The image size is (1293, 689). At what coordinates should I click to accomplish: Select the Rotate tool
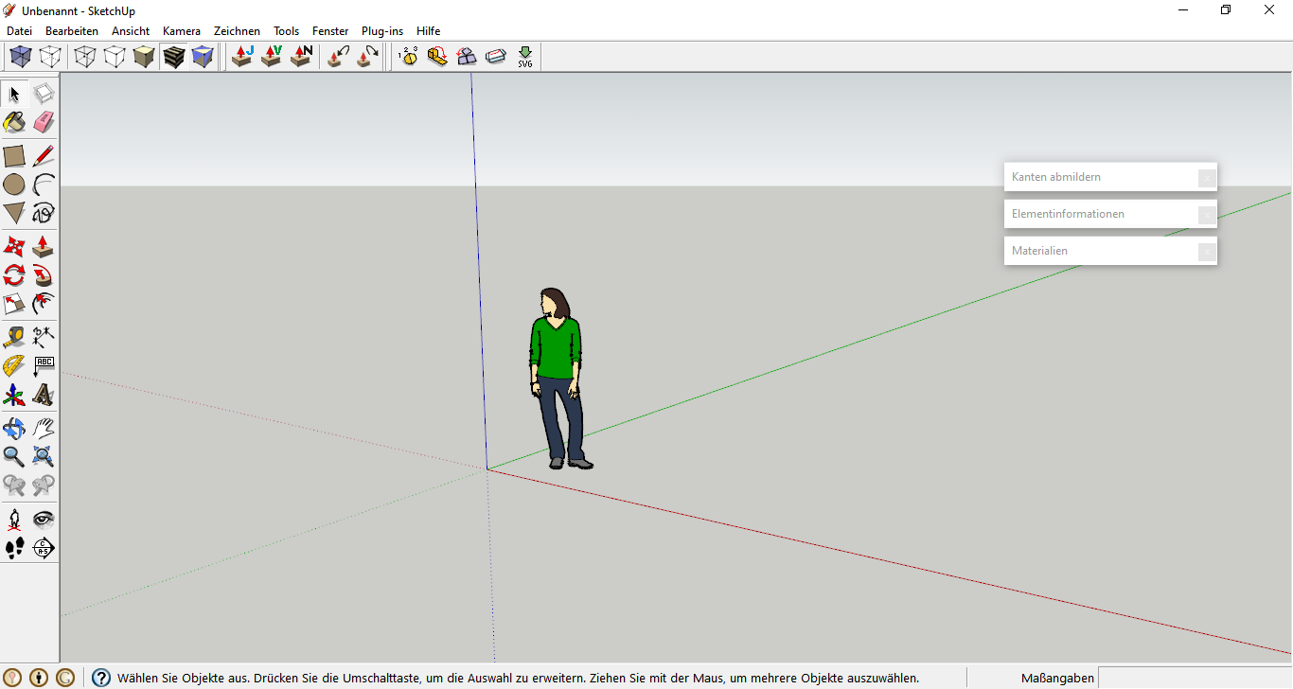point(14,275)
